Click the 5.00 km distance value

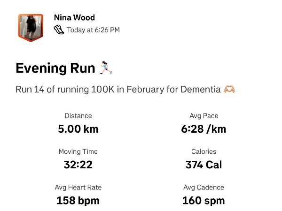pos(78,129)
